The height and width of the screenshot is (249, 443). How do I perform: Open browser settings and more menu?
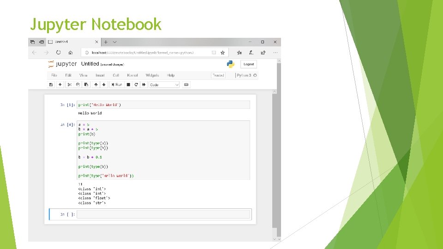click(x=275, y=53)
